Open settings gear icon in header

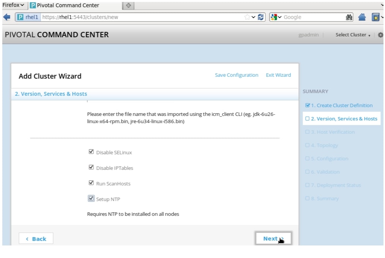pos(380,35)
